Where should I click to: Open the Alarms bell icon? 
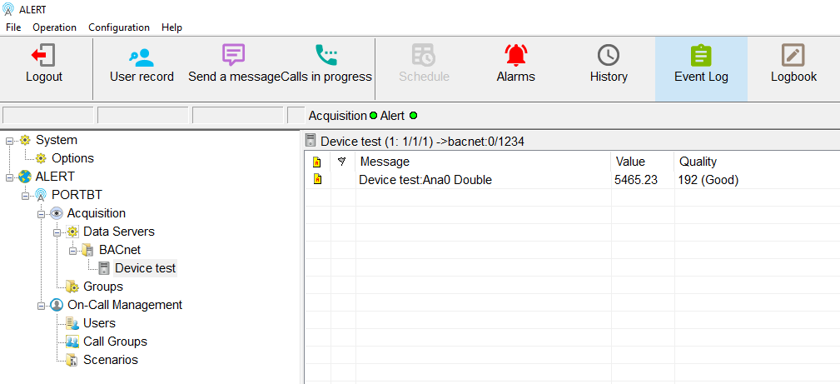tap(515, 56)
